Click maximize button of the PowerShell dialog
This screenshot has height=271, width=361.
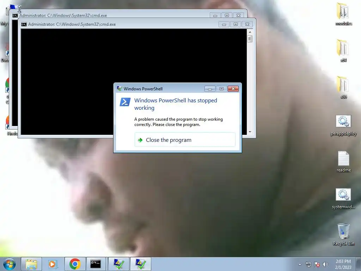(x=221, y=89)
